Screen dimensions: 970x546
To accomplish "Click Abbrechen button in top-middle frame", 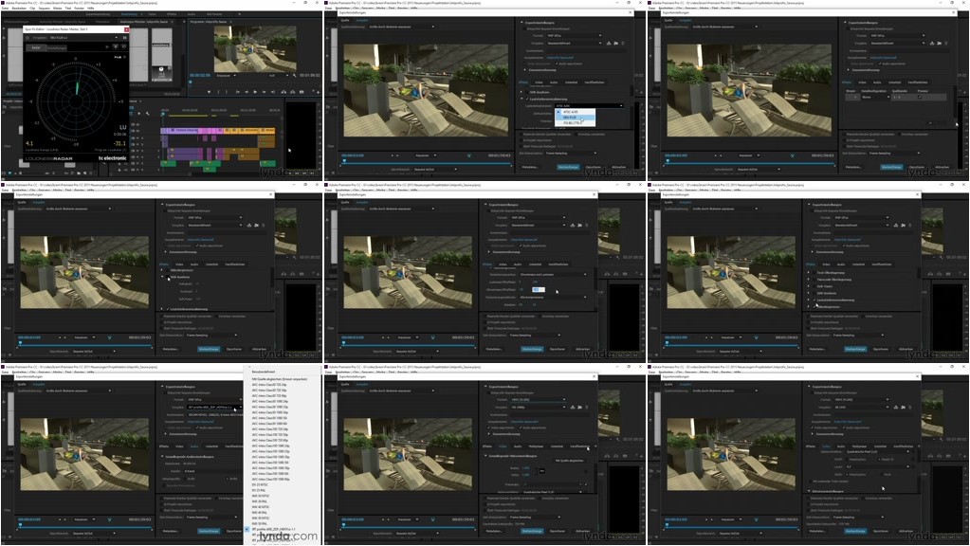I will (x=618, y=167).
